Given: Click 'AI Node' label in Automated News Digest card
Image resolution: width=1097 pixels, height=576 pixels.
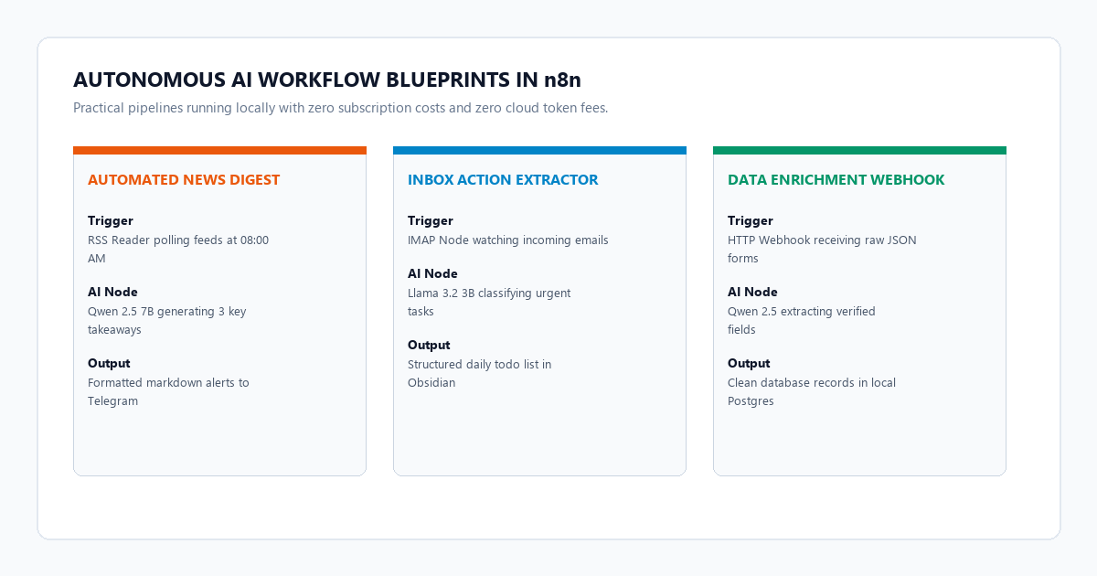Looking at the screenshot, I should pos(112,292).
